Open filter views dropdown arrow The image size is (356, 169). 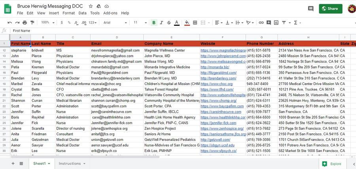pos(290,23)
